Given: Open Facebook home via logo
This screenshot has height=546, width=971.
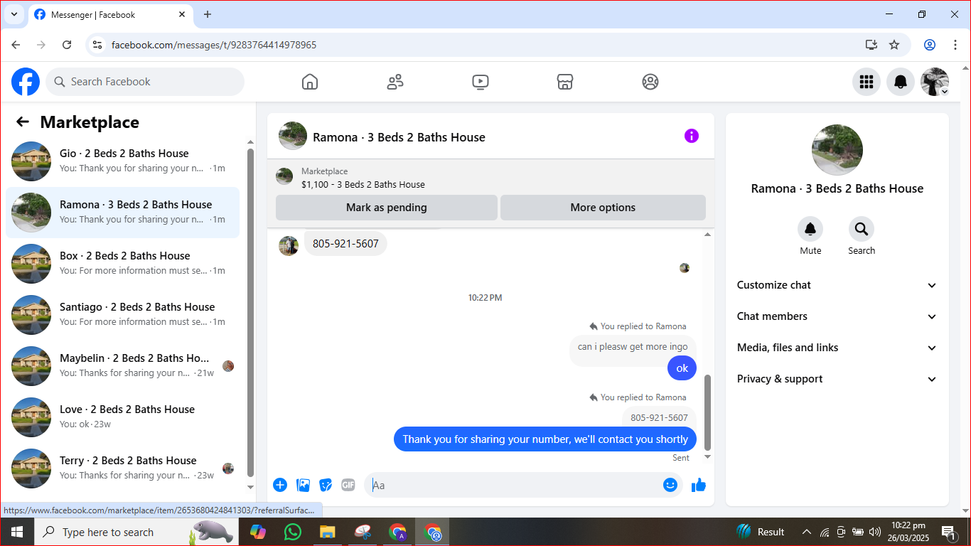Looking at the screenshot, I should tap(26, 82).
